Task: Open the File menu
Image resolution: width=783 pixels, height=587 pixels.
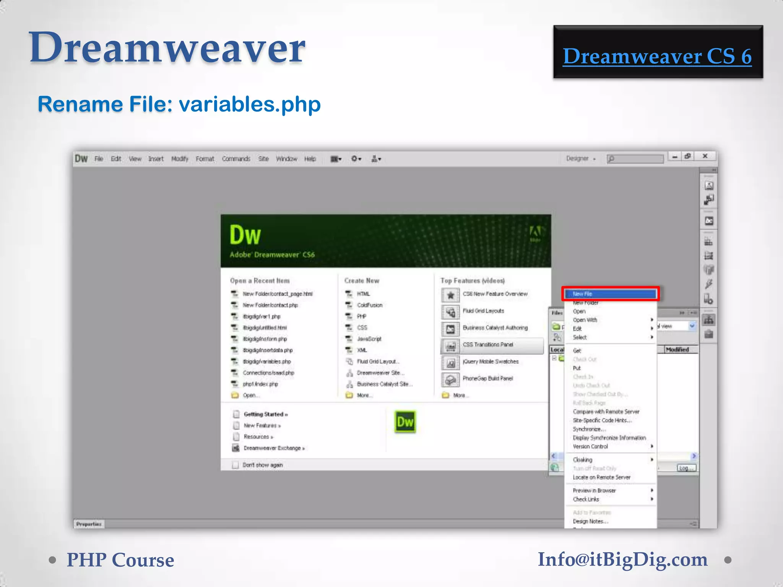Action: [99, 159]
